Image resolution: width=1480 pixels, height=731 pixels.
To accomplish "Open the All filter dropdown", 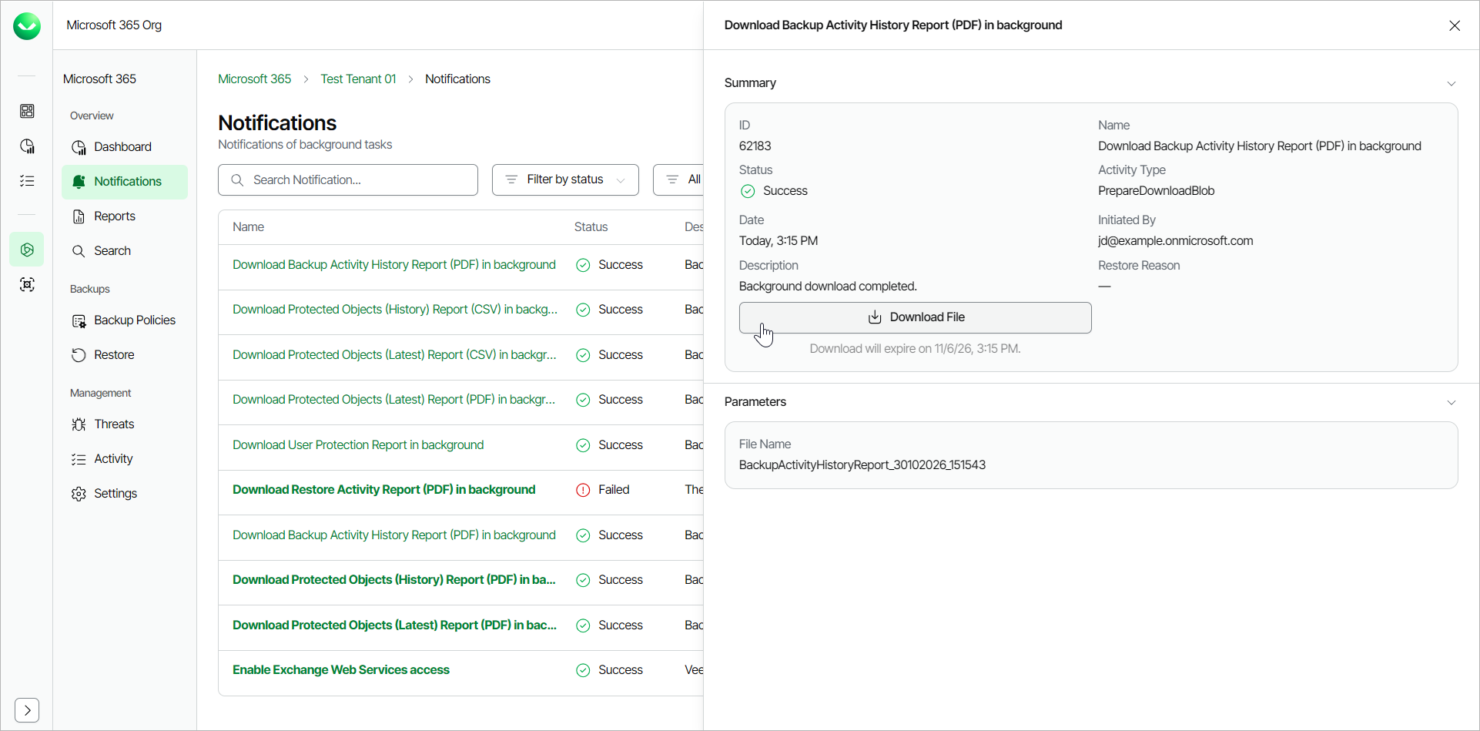I will 680,179.
